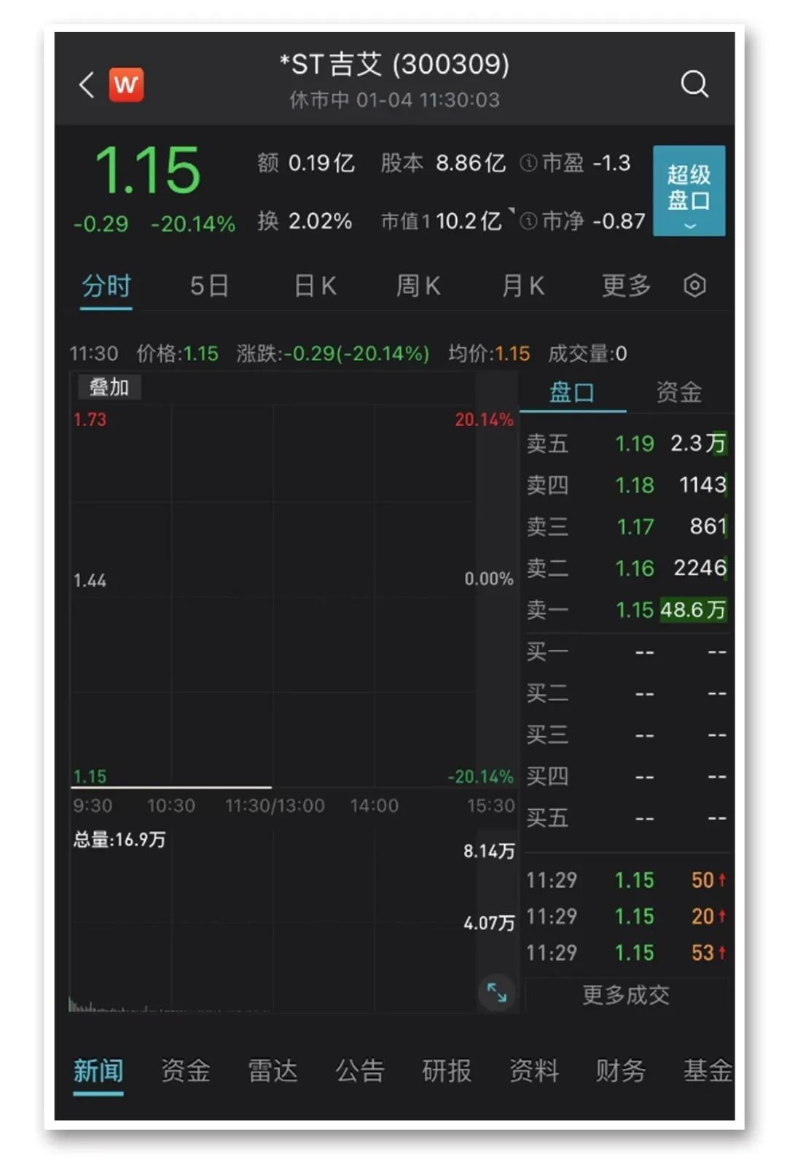787x1160 pixels.
Task: Tap 股本 8.86亿 value
Action: (x=443, y=163)
